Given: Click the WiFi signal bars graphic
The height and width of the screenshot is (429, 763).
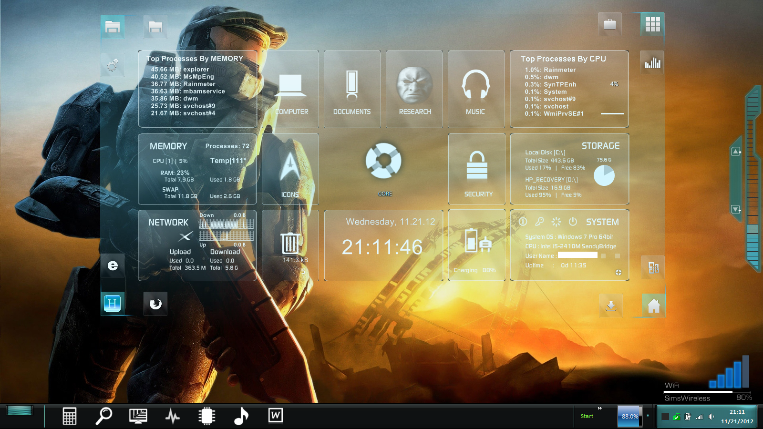Looking at the screenshot, I should (729, 371).
